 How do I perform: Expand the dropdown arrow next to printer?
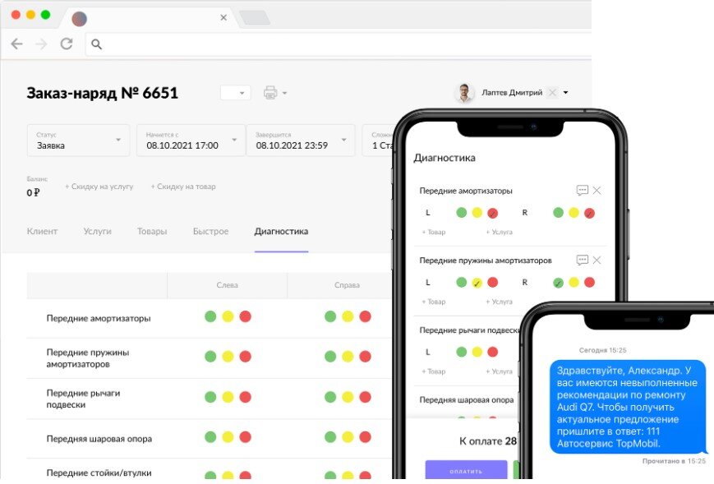point(284,93)
